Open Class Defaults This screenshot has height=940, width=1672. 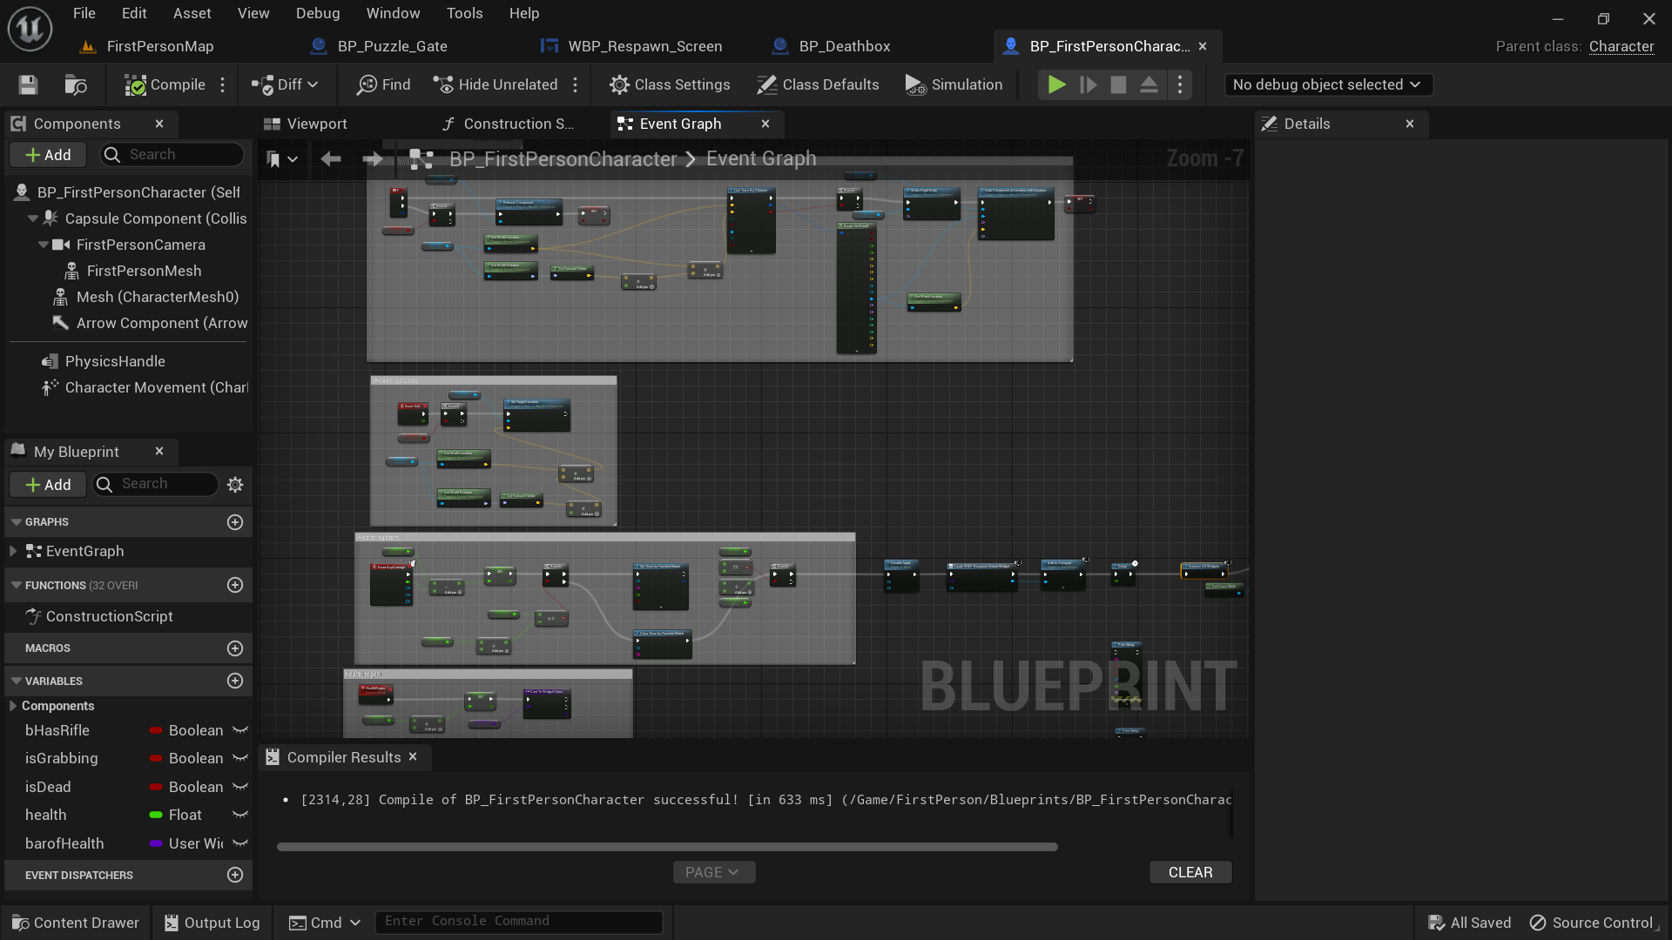click(818, 84)
